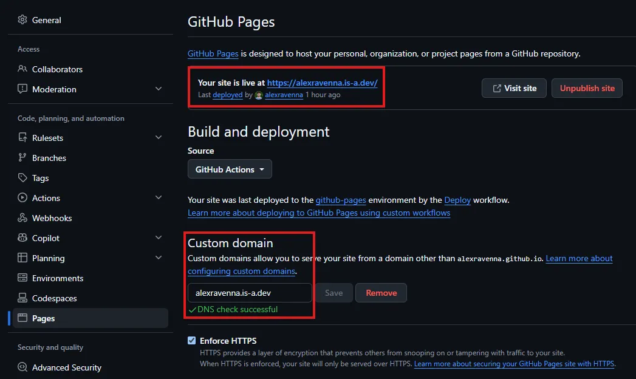Click the Save custom domain button
This screenshot has width=636, height=379.
point(334,293)
